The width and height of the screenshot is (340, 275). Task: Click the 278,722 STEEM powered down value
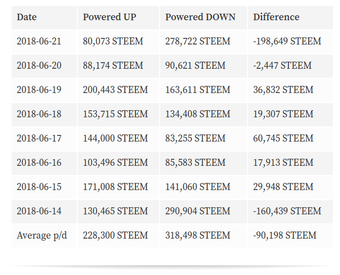[198, 41]
